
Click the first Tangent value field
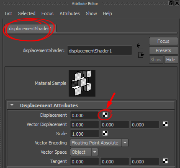[85, 161]
